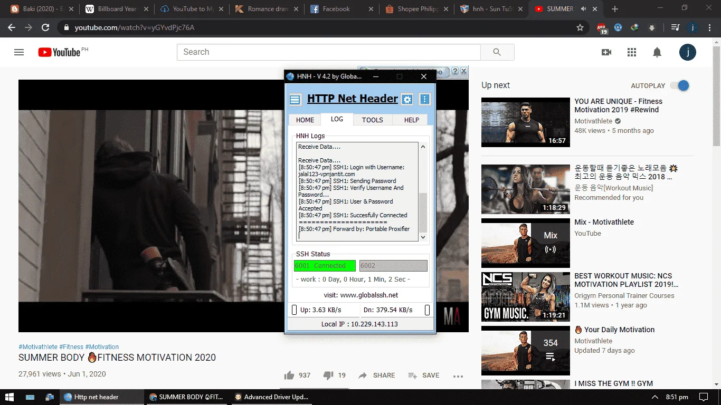Open Chrome three-dot menu
Viewport: 721px width, 405px height.
709,27
